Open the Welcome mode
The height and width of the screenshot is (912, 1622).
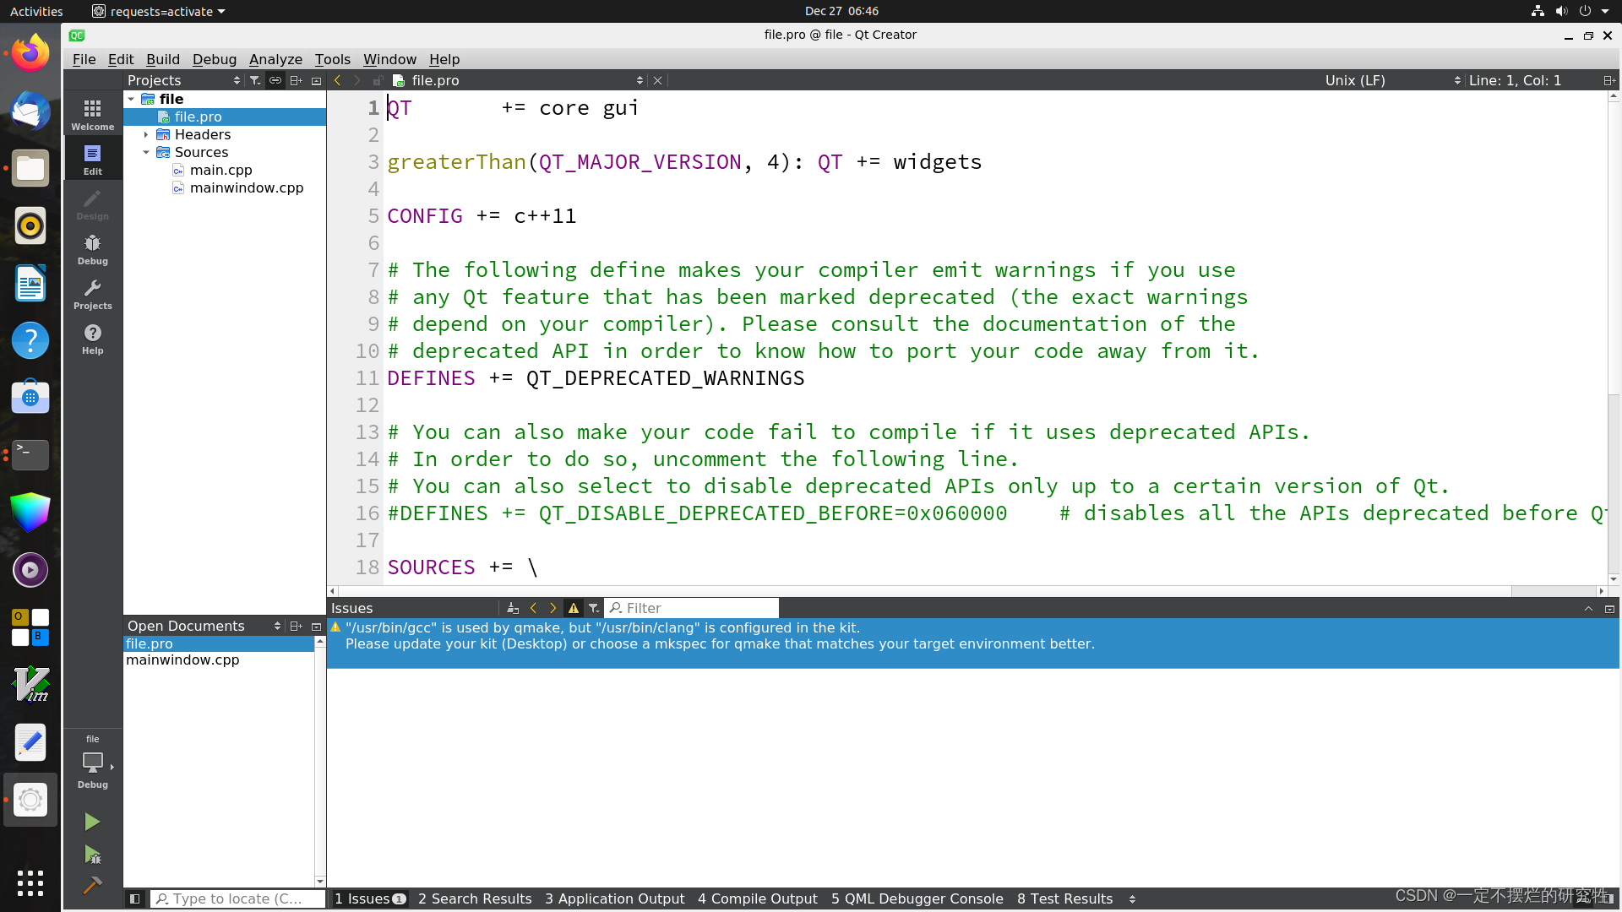point(92,114)
